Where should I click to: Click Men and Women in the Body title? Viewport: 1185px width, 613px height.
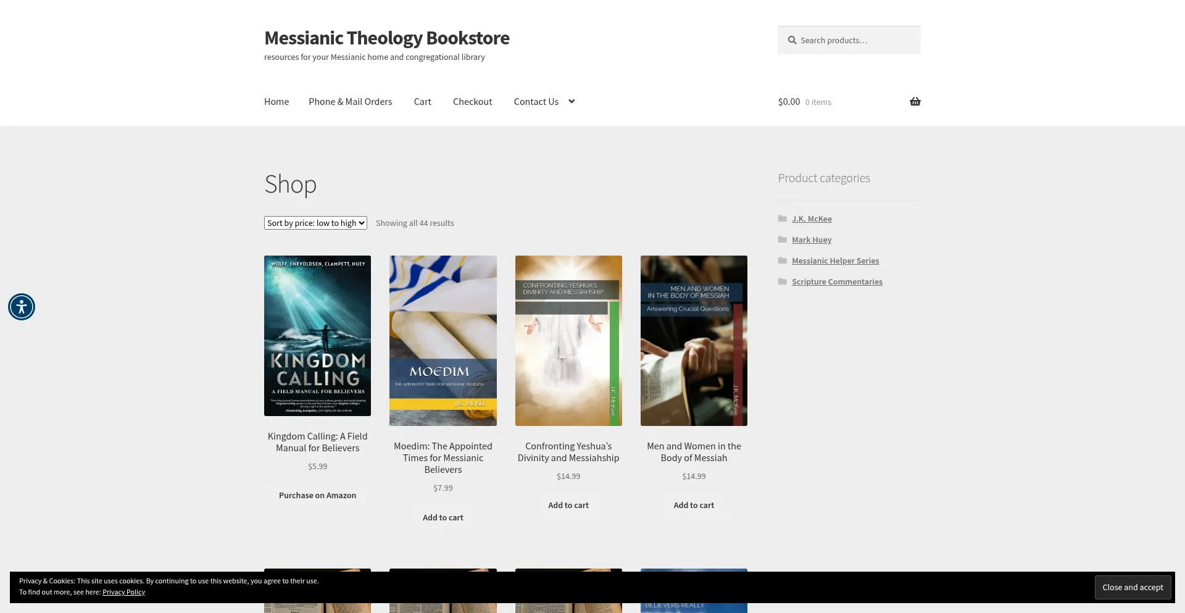[694, 452]
